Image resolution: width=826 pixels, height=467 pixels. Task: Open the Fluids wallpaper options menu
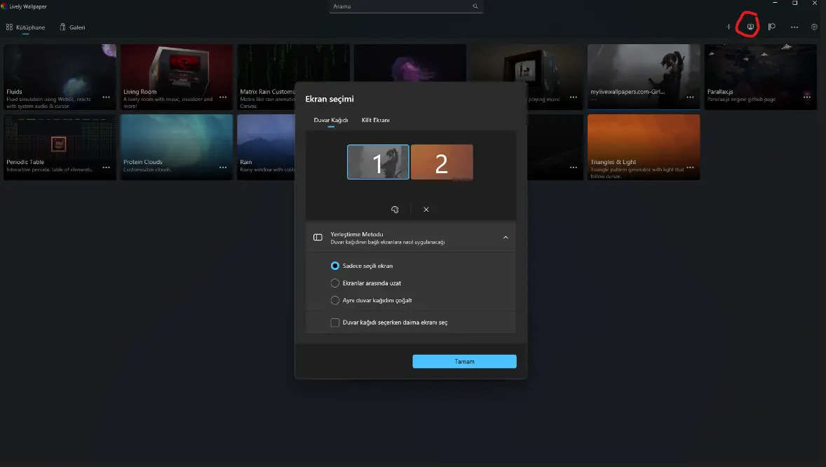[107, 97]
